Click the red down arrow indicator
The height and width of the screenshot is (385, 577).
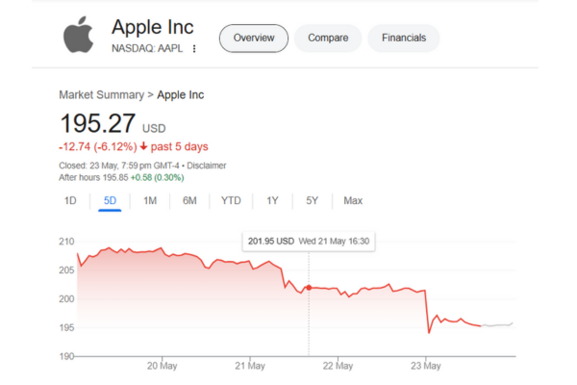pos(143,146)
